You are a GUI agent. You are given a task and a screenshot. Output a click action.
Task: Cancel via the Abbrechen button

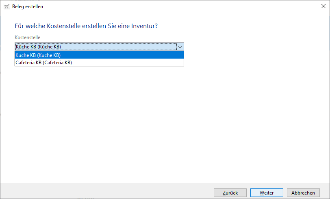point(303,192)
